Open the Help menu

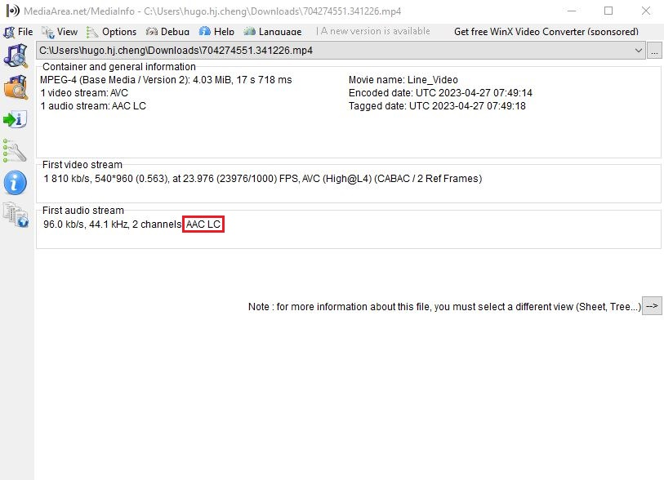(x=216, y=32)
